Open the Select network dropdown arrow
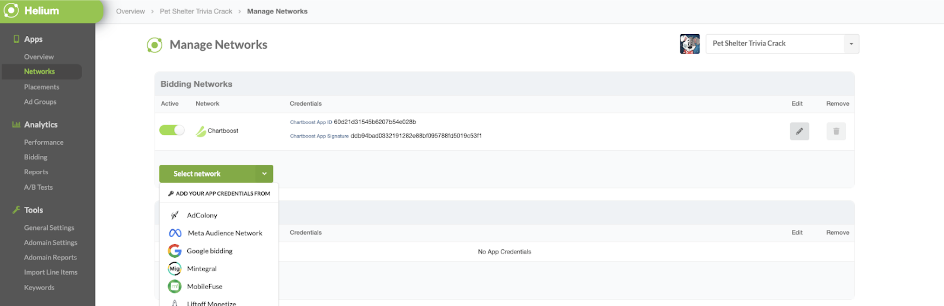 pyautogui.click(x=264, y=173)
